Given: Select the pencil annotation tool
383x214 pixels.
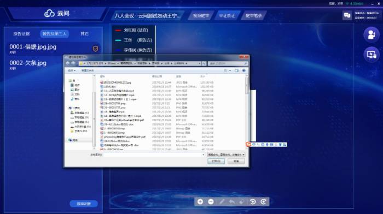Looking at the screenshot, I should 222,201.
